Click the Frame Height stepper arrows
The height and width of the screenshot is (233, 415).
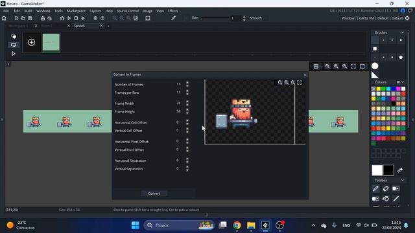[x=187, y=111]
